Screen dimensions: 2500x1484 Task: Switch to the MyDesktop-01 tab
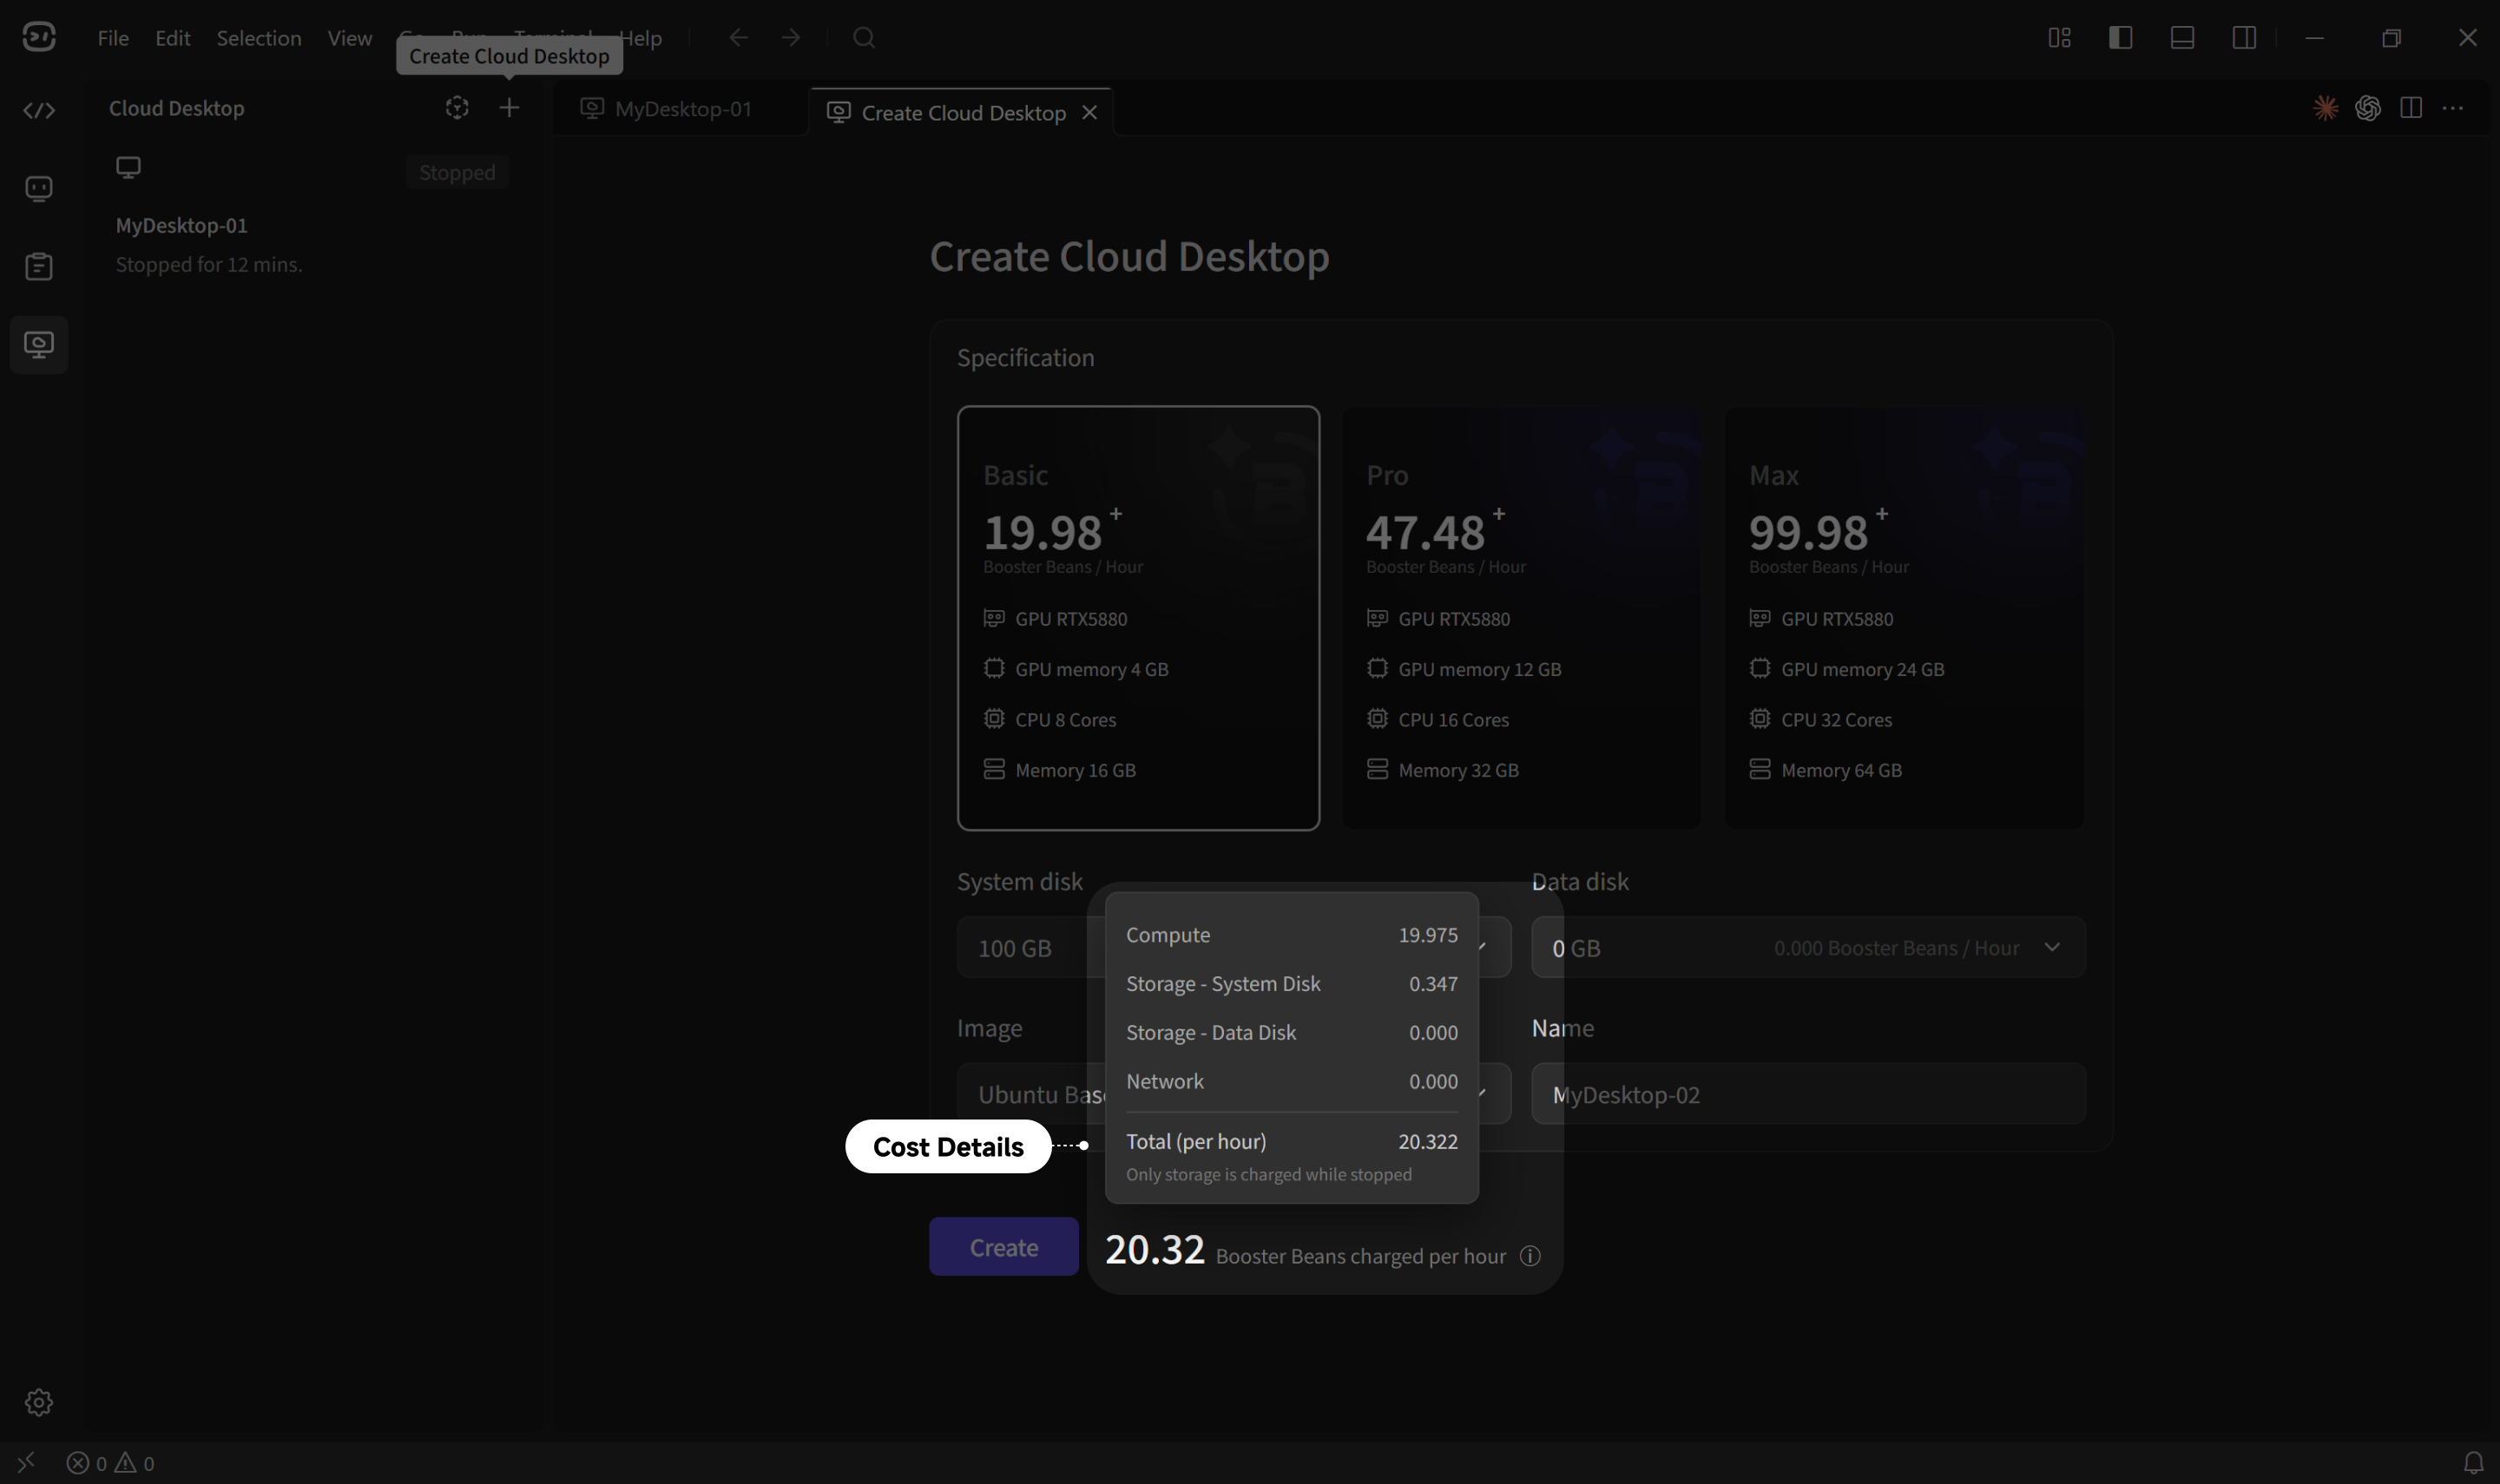[x=667, y=109]
